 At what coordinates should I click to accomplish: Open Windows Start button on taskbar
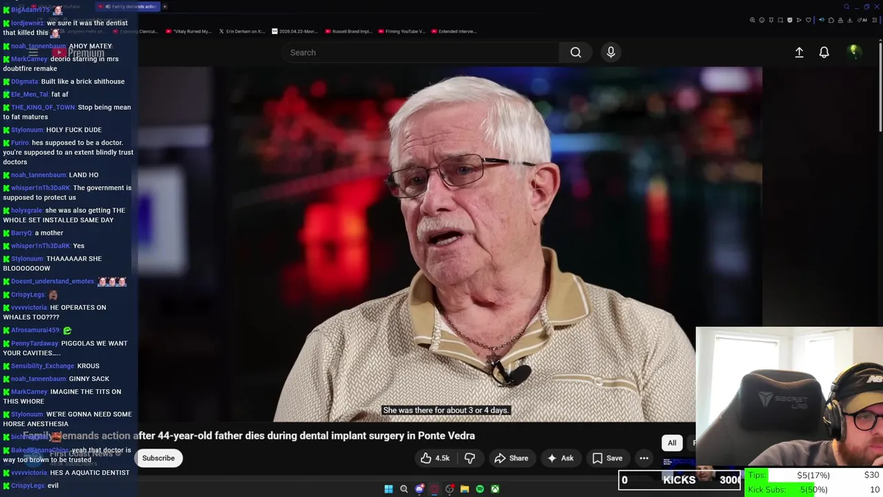tap(388, 489)
